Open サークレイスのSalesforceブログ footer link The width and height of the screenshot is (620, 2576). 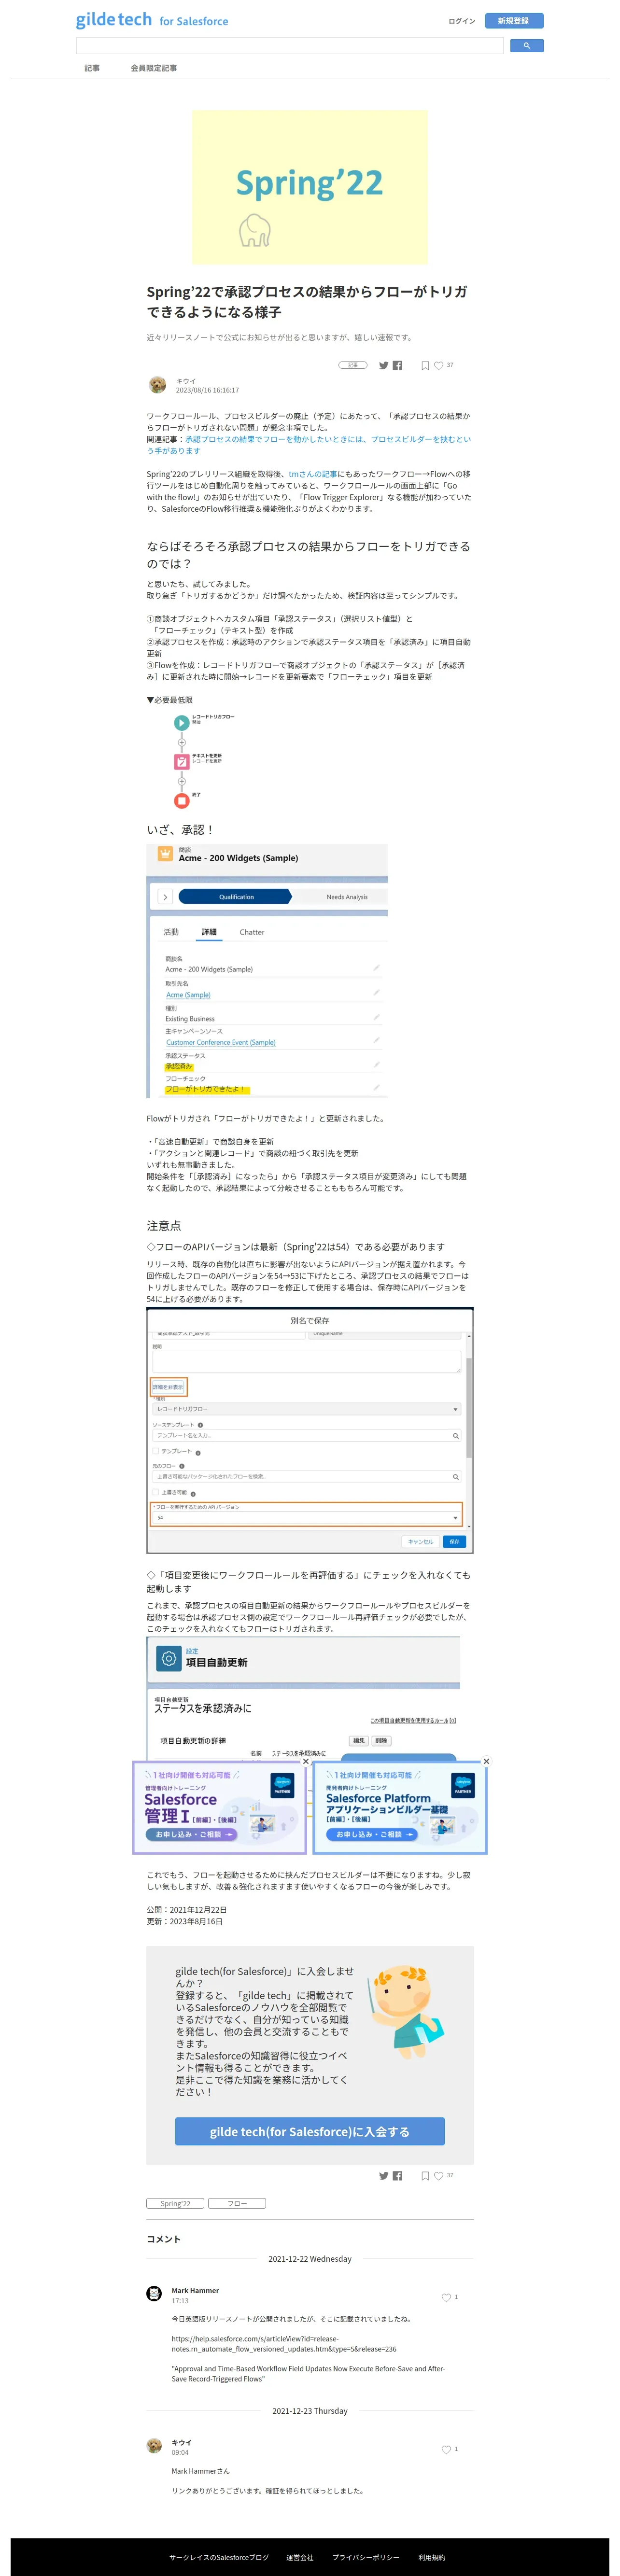pyautogui.click(x=219, y=2557)
